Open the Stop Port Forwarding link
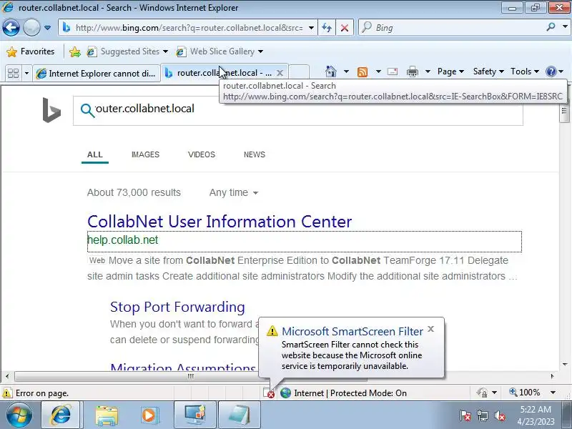 click(x=177, y=307)
